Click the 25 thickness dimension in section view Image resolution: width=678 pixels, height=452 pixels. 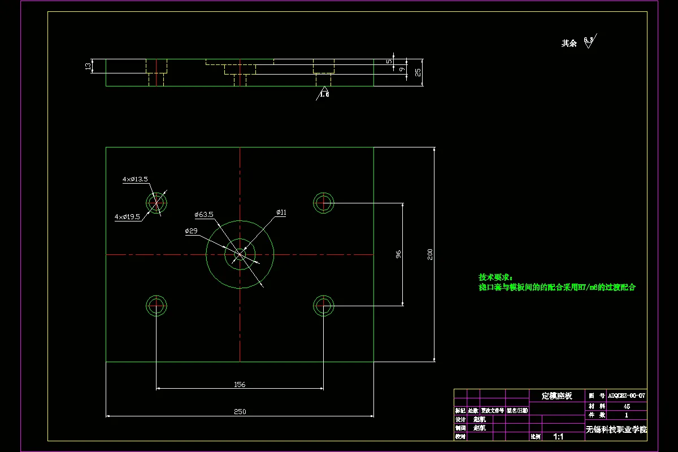click(x=418, y=72)
